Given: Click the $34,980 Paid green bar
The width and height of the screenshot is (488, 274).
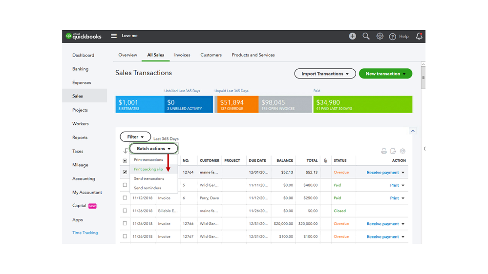Looking at the screenshot, I should tap(363, 104).
